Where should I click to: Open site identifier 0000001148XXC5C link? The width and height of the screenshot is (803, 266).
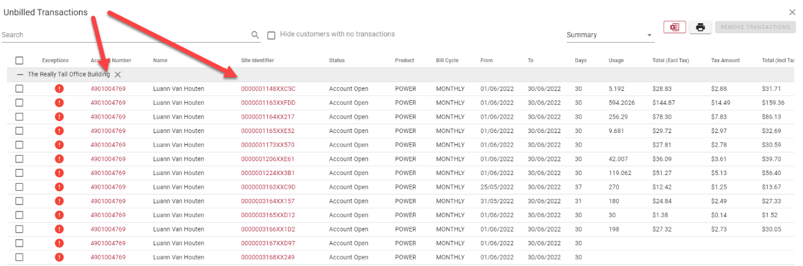(268, 88)
